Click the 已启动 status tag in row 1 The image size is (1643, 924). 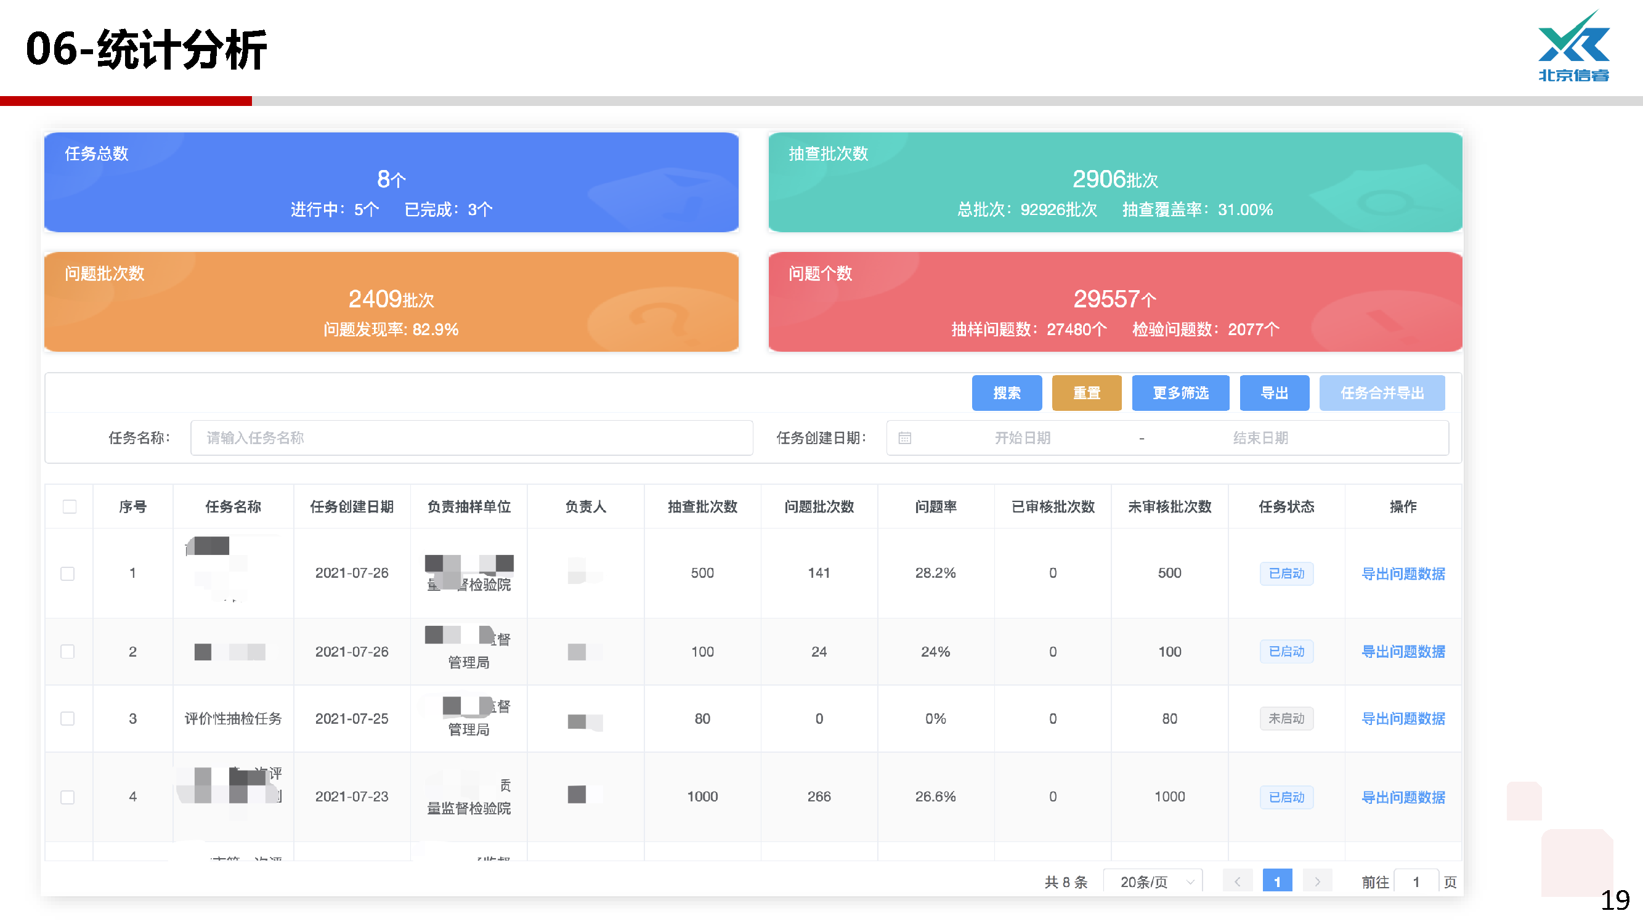(x=1286, y=573)
